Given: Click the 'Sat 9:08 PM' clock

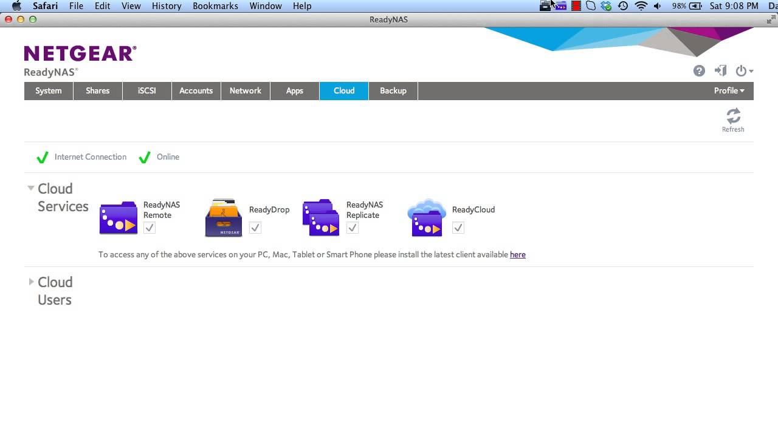Looking at the screenshot, I should point(734,6).
